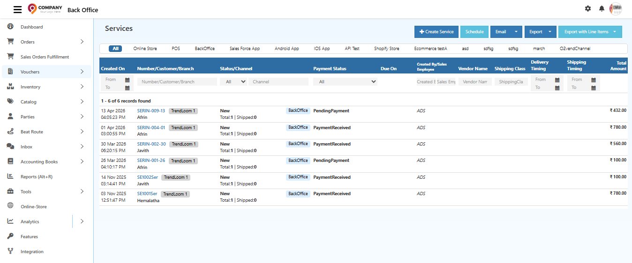The height and width of the screenshot is (263, 632).
Task: Open Shipping Timing To calendar icon
Action: [x=594, y=88]
